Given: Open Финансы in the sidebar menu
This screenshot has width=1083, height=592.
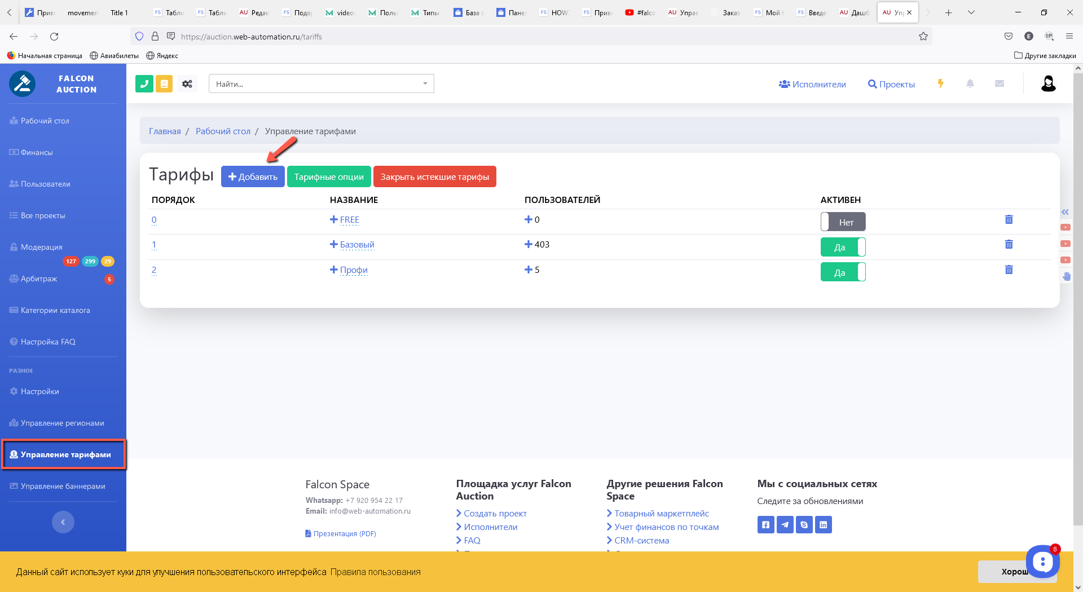Looking at the screenshot, I should [x=37, y=152].
